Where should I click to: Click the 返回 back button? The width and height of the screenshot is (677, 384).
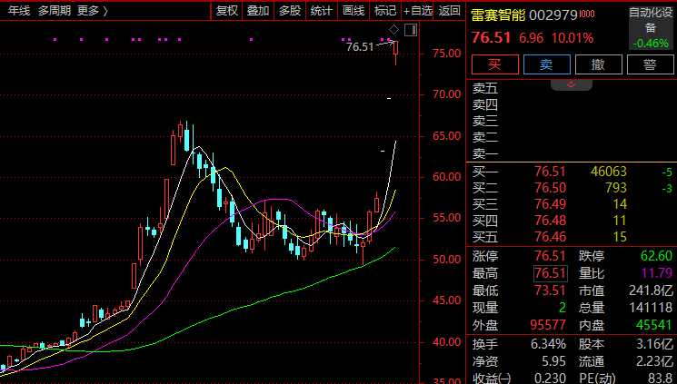pos(450,11)
